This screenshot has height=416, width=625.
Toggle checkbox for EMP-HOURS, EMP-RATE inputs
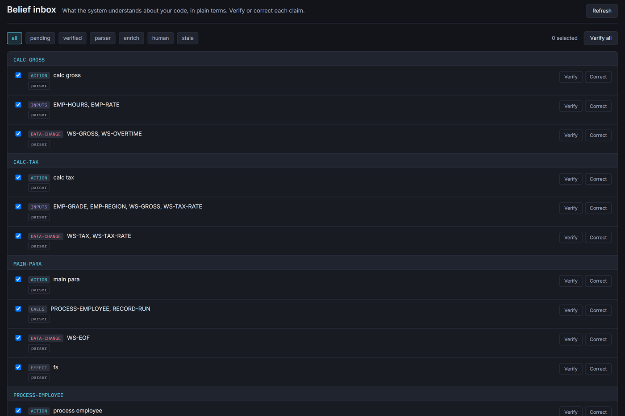[18, 105]
